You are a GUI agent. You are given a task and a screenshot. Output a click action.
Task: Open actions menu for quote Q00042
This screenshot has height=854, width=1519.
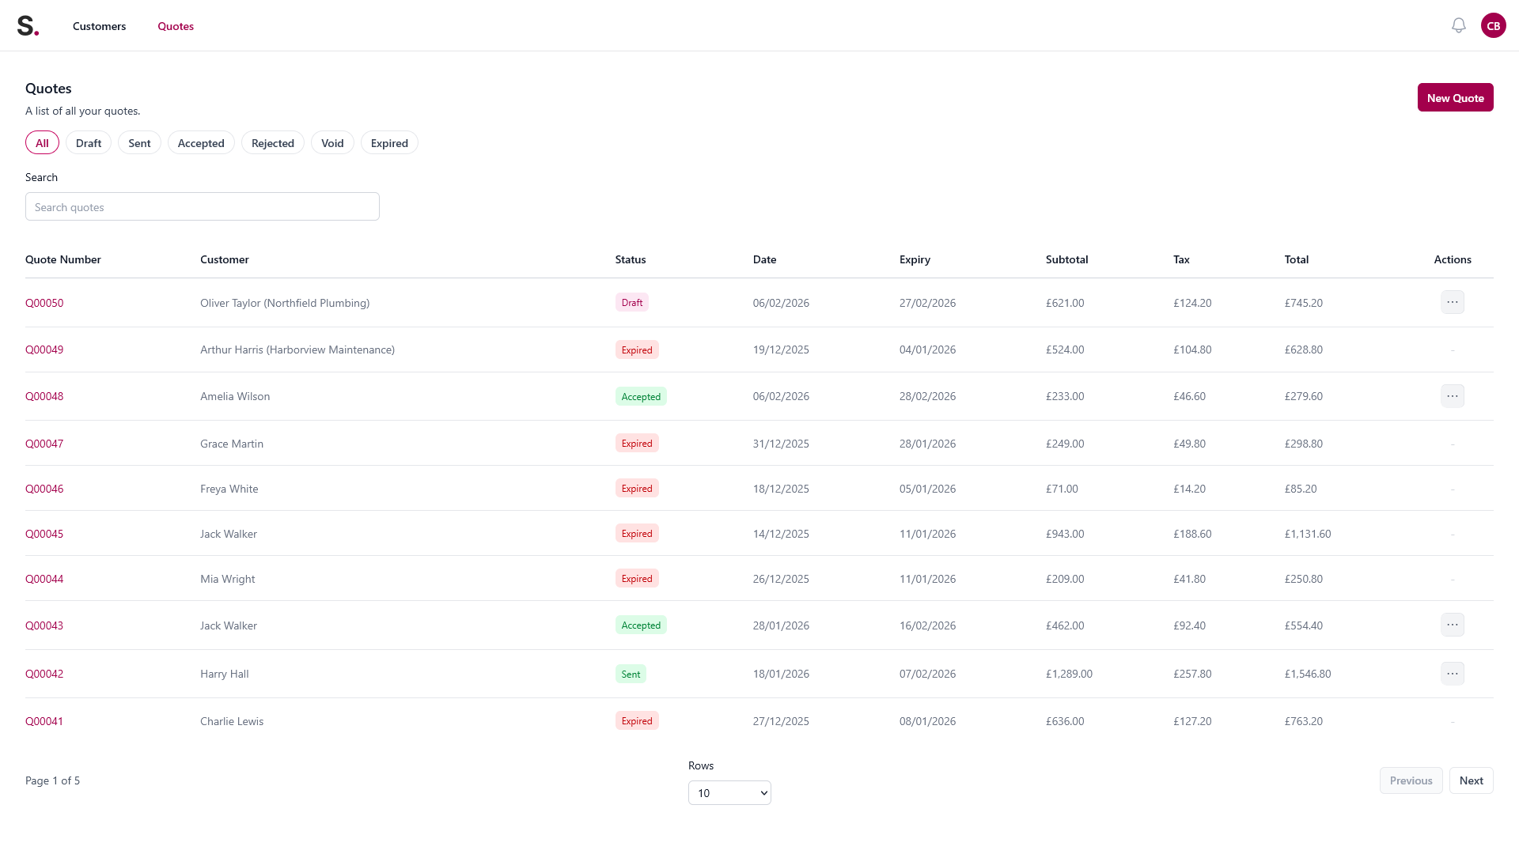[1452, 674]
